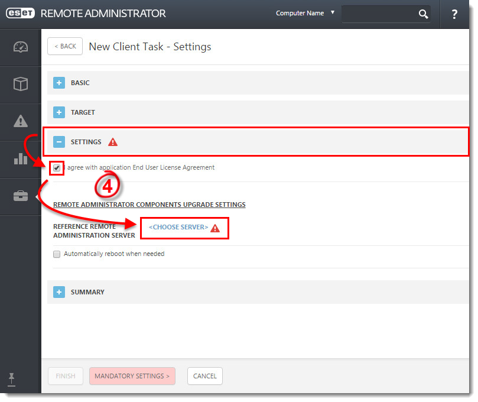Click warning icon next to CHOOSE SERVER
Viewport: 478px width, 402px height.
215,228
